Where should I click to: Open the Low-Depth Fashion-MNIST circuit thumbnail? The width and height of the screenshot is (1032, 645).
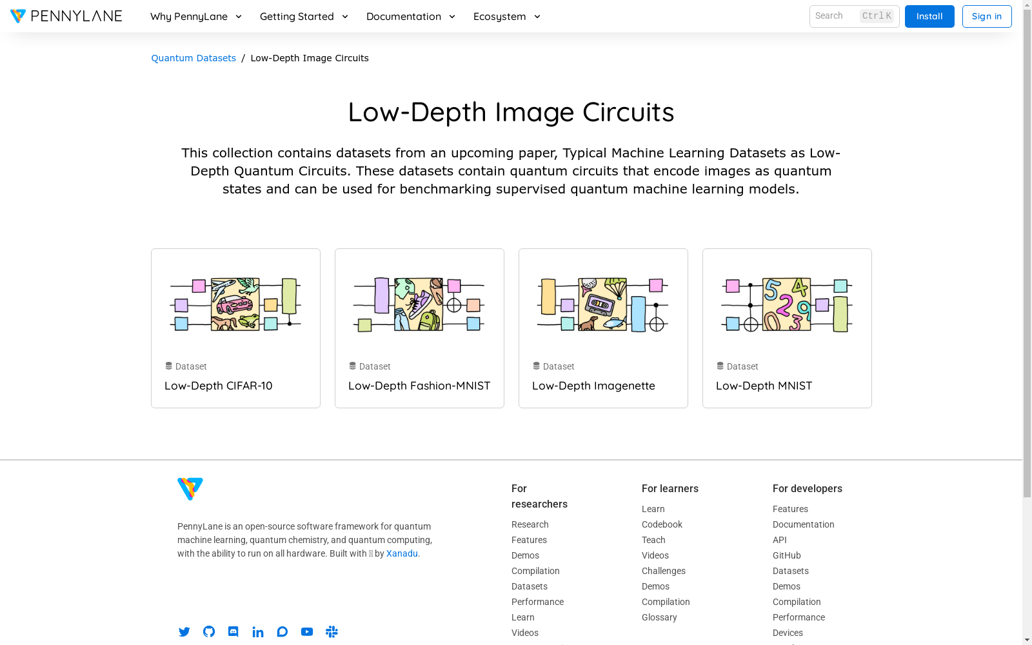(x=419, y=304)
